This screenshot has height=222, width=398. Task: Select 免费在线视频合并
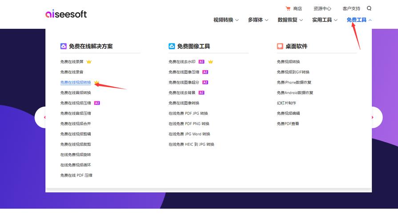(x=76, y=124)
